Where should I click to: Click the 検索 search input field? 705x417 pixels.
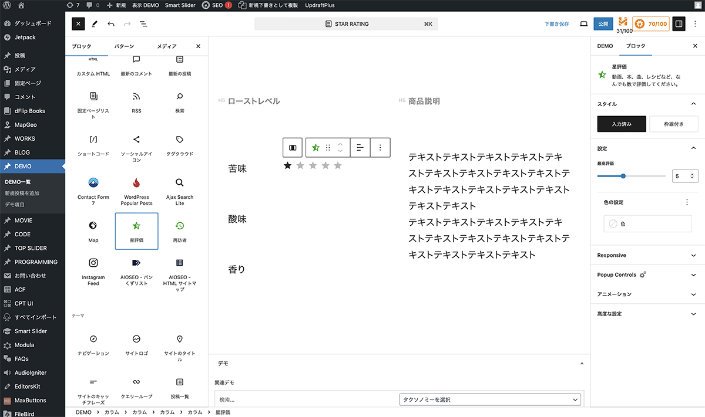(305, 399)
